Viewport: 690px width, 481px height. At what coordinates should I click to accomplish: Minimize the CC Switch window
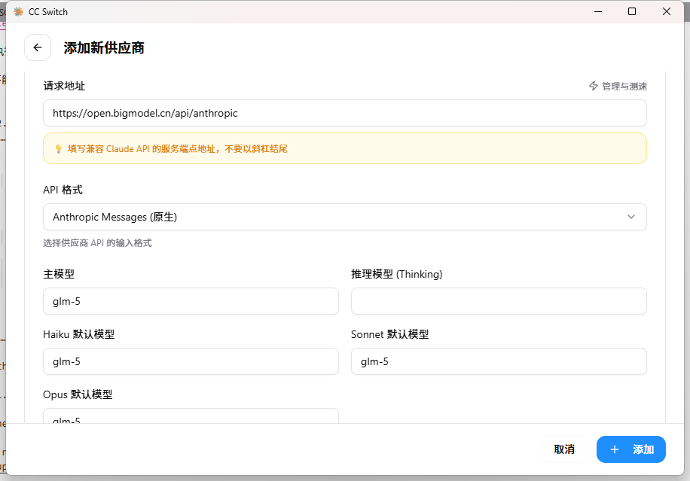tap(597, 11)
